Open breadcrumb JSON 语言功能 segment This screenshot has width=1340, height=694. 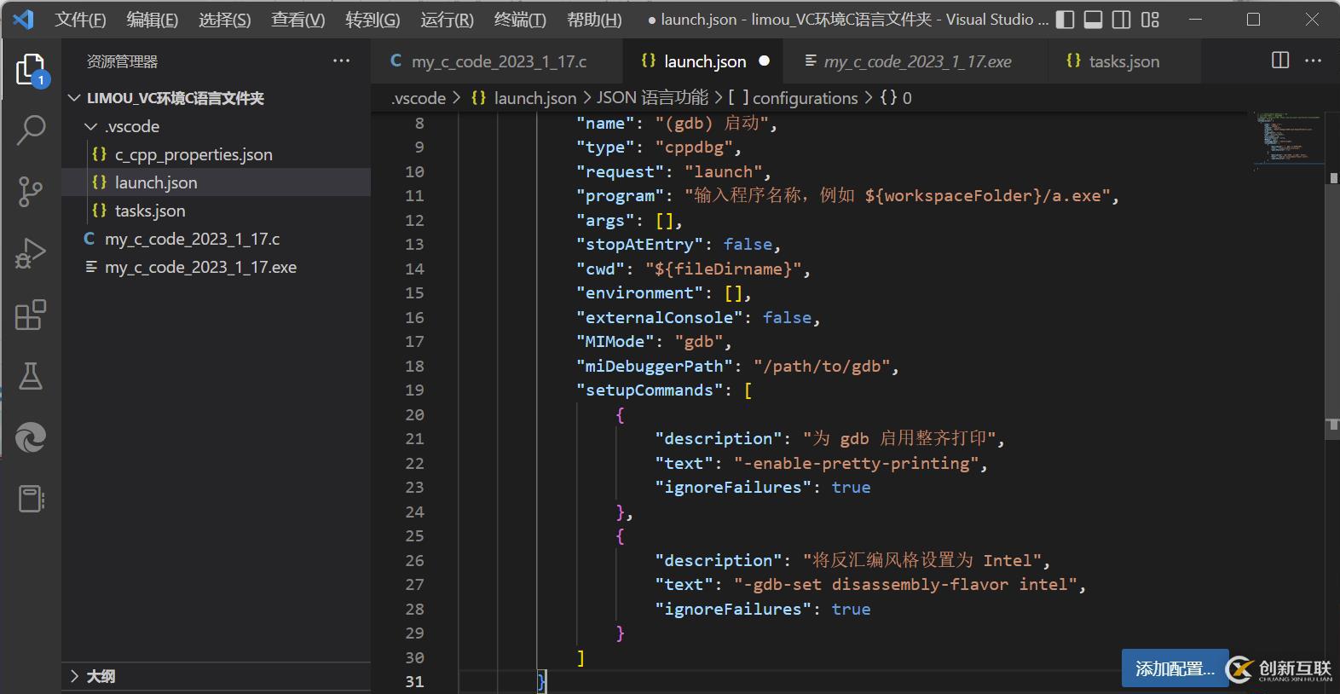tap(652, 98)
